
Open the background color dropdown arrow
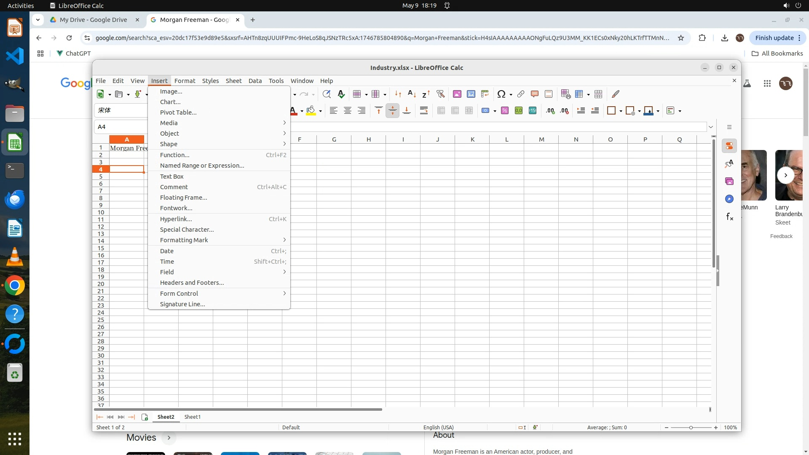click(x=320, y=111)
